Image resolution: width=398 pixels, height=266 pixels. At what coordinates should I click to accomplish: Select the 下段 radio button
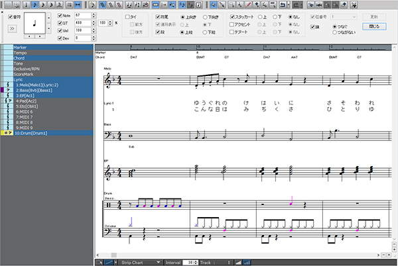pyautogui.click(x=204, y=32)
